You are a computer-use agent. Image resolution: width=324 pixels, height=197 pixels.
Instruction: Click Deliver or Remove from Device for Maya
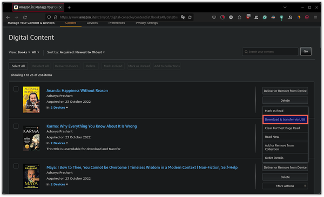click(285, 167)
